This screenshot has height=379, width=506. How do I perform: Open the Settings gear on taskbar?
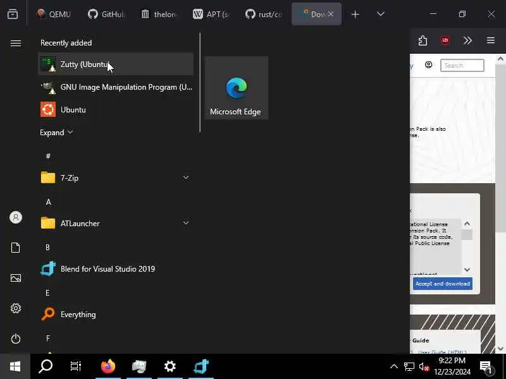pyautogui.click(x=170, y=366)
